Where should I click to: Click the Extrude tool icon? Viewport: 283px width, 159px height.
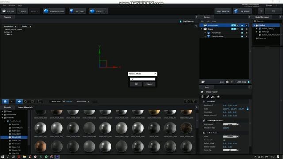72,11
